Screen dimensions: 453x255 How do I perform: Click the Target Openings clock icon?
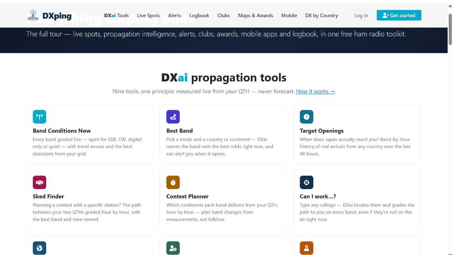(x=307, y=117)
